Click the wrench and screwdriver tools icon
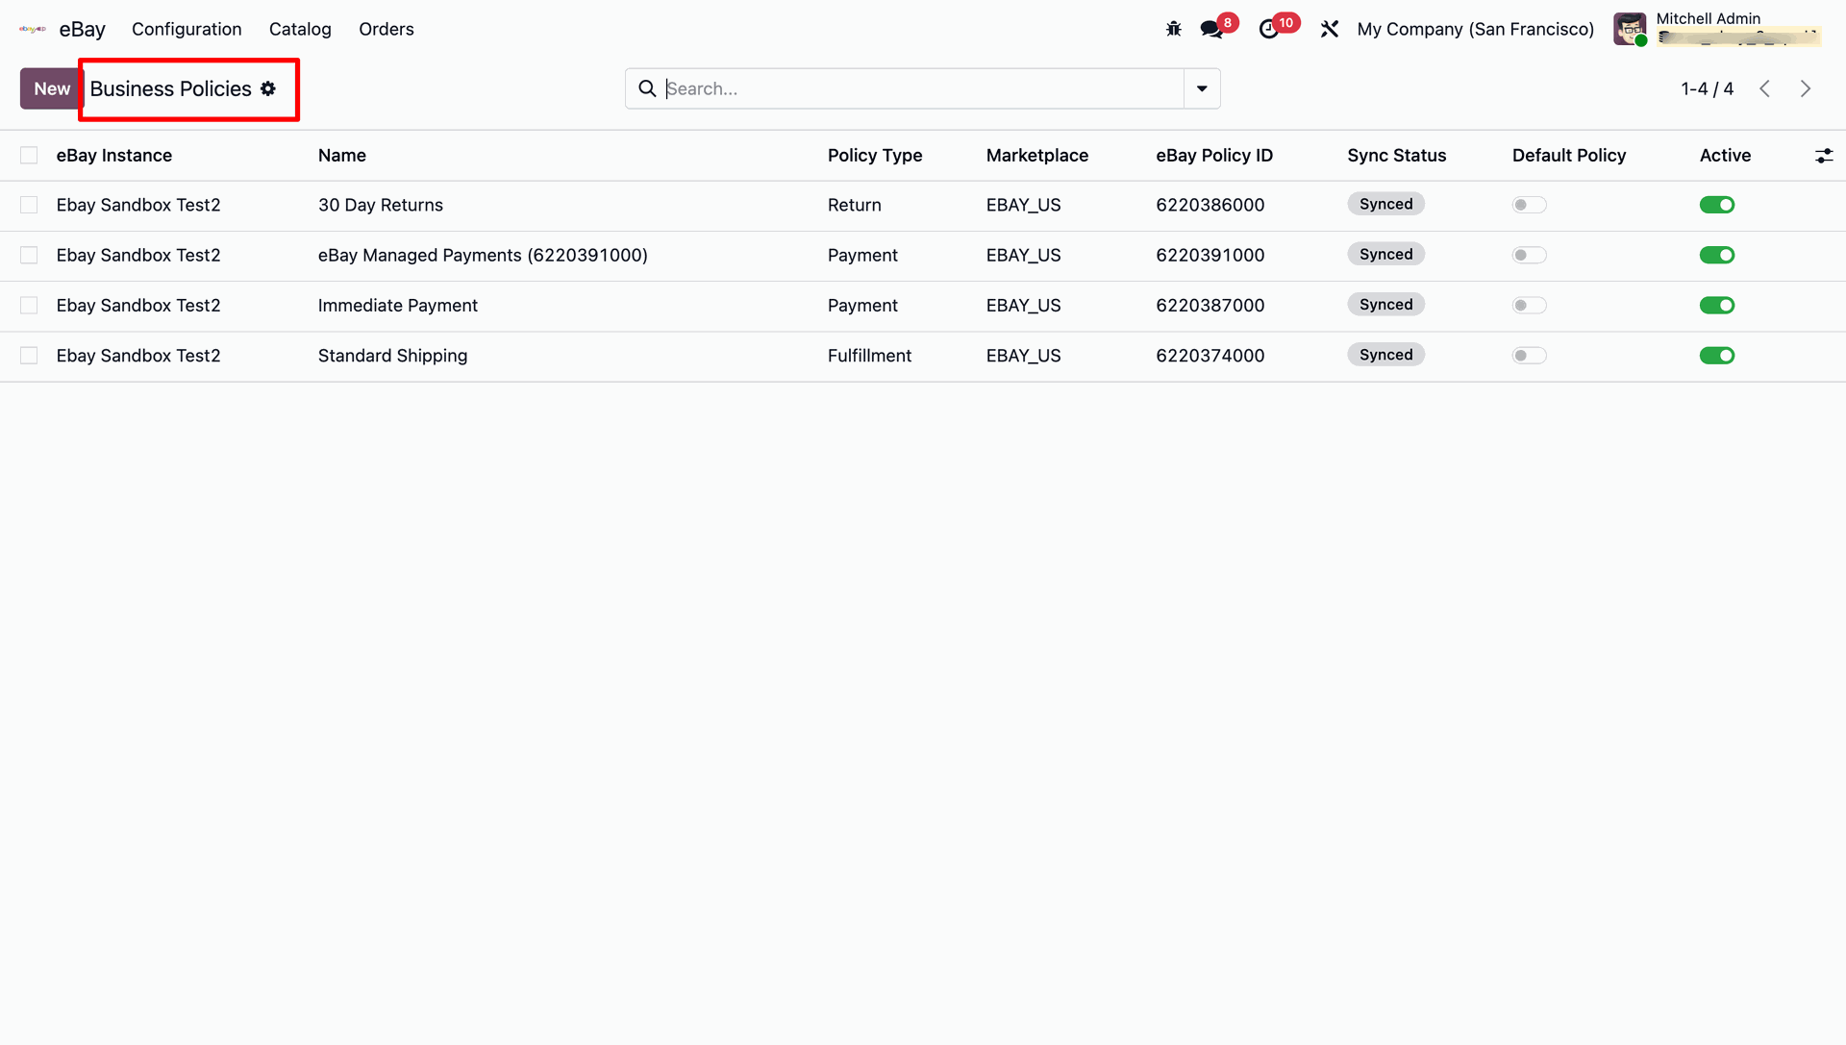This screenshot has height=1045, width=1846. [x=1330, y=29]
